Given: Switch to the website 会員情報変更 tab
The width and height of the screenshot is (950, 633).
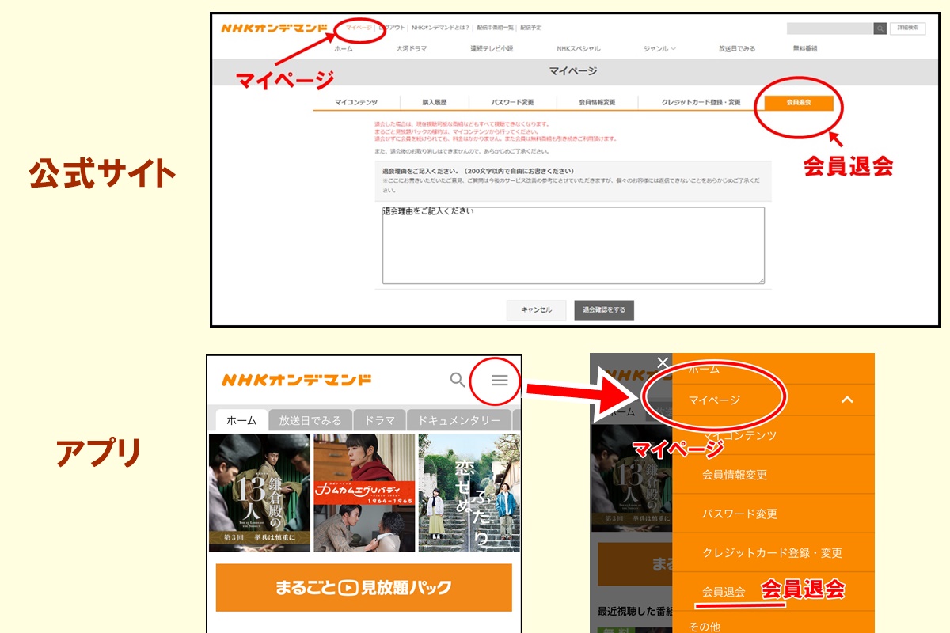Looking at the screenshot, I should click(597, 103).
